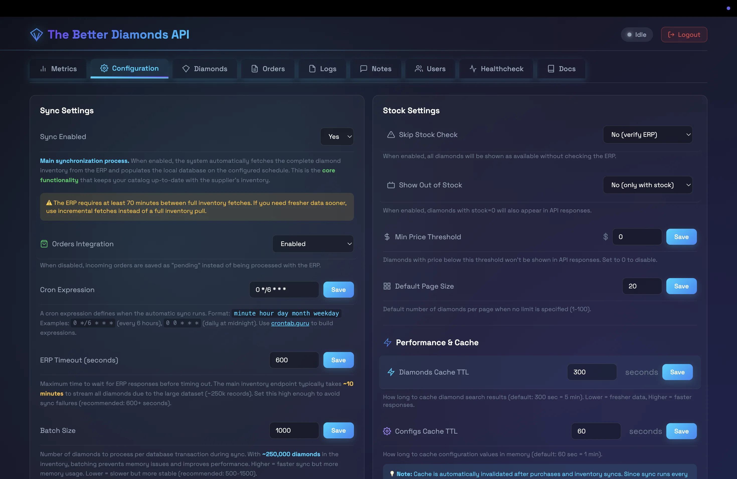
Task: Click the Diamonds tab gem icon
Action: pyautogui.click(x=186, y=69)
